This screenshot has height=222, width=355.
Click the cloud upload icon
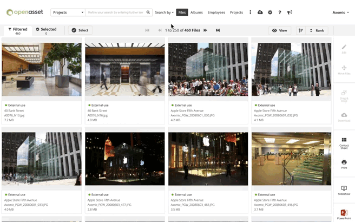coord(260,12)
